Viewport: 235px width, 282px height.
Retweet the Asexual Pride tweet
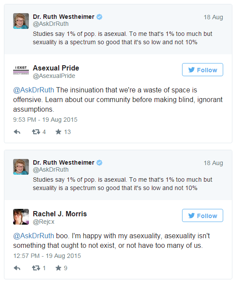(36, 132)
